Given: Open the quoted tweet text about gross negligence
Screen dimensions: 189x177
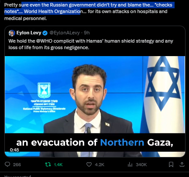Looking at the screenshot, I should [x=91, y=44].
